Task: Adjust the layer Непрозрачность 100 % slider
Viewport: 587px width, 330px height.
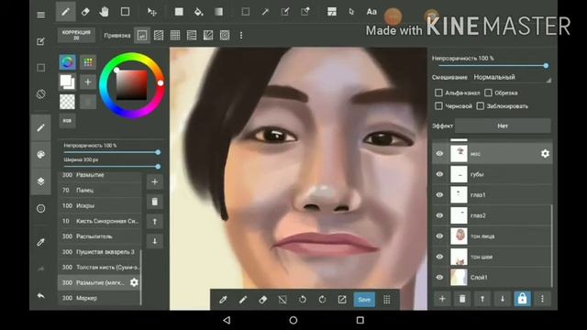Action: click(x=493, y=66)
